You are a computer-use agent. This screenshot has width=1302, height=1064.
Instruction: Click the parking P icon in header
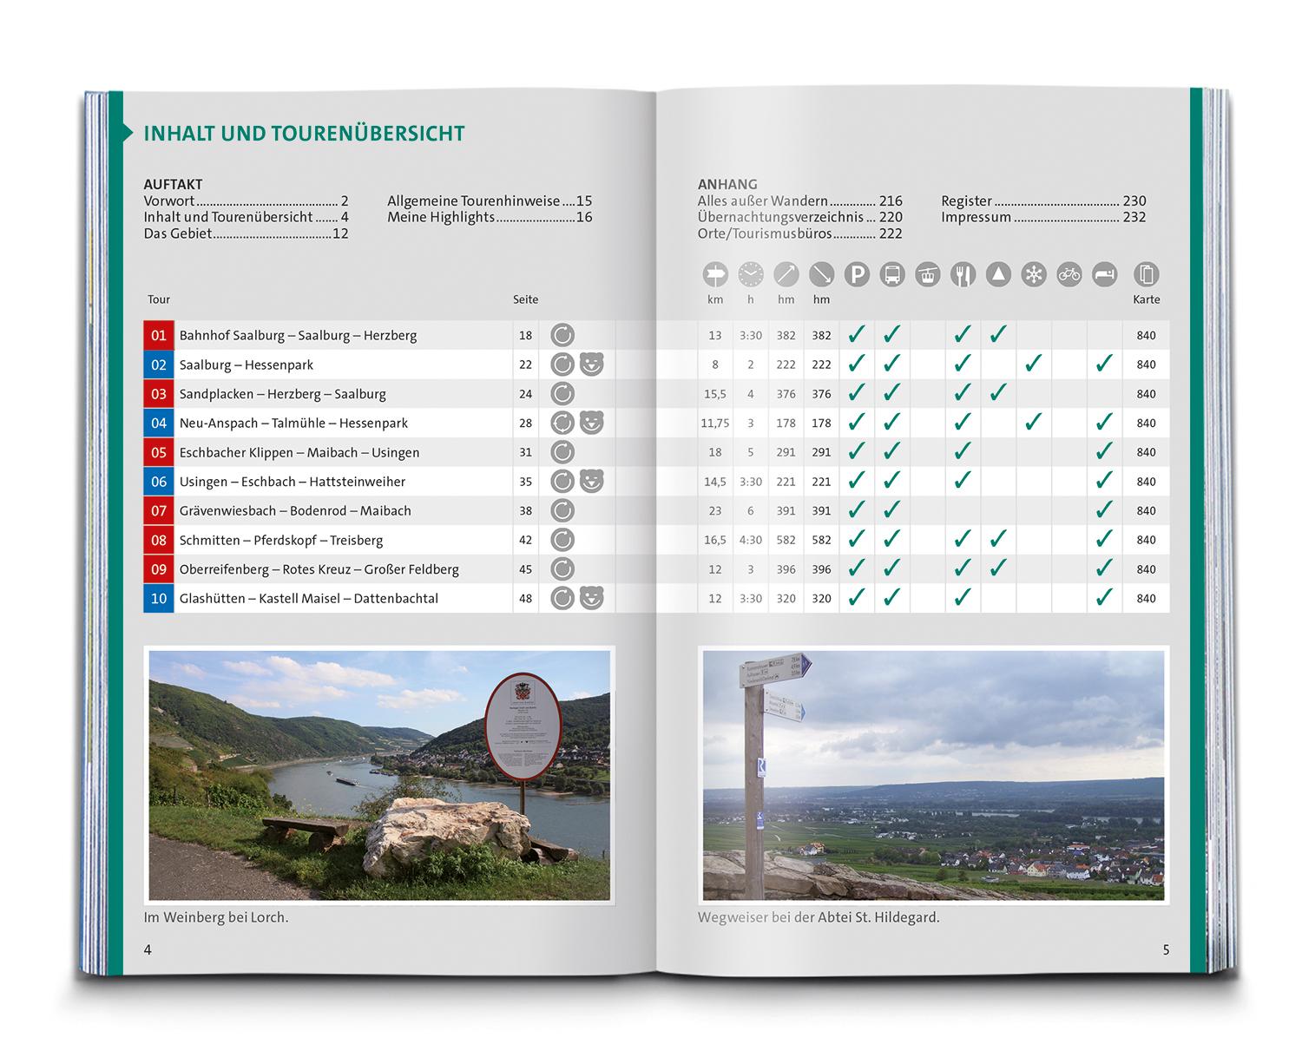tap(857, 275)
